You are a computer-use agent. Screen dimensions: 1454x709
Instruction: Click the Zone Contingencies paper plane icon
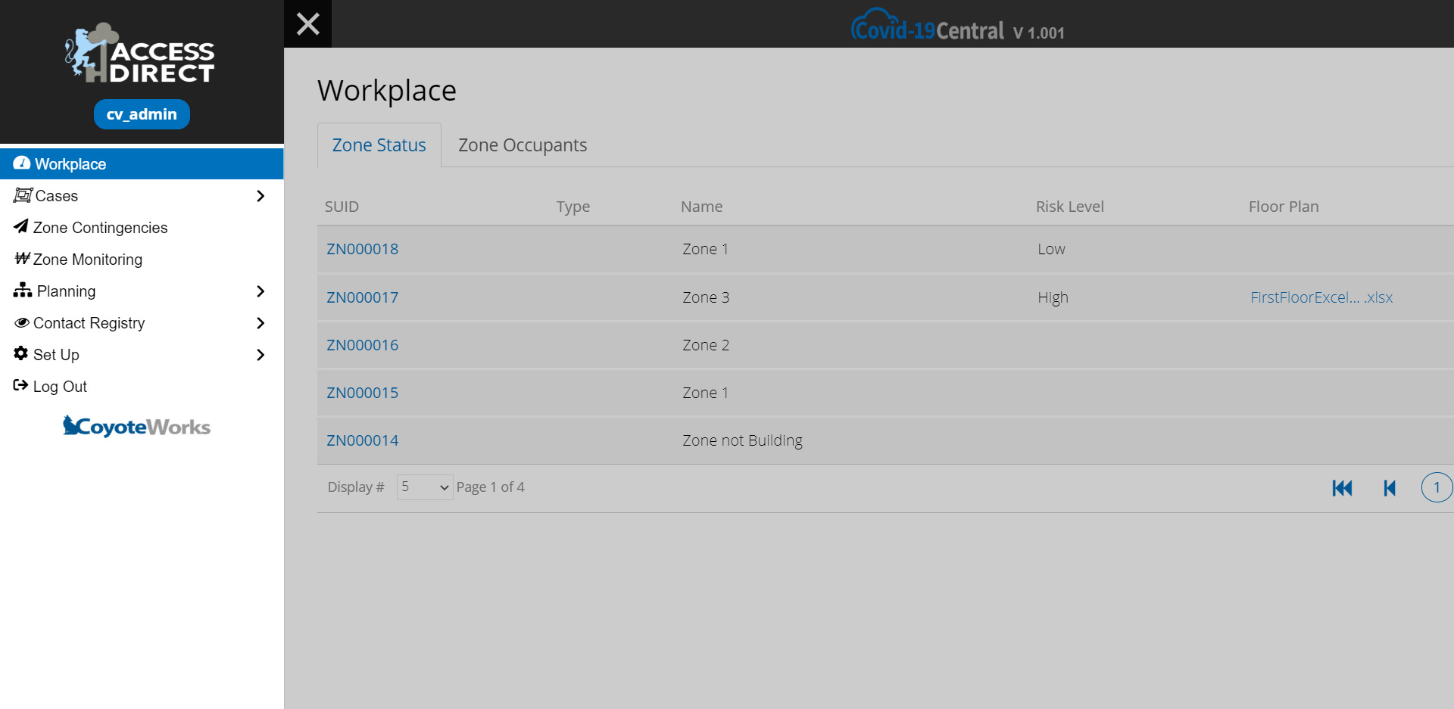[x=21, y=227]
